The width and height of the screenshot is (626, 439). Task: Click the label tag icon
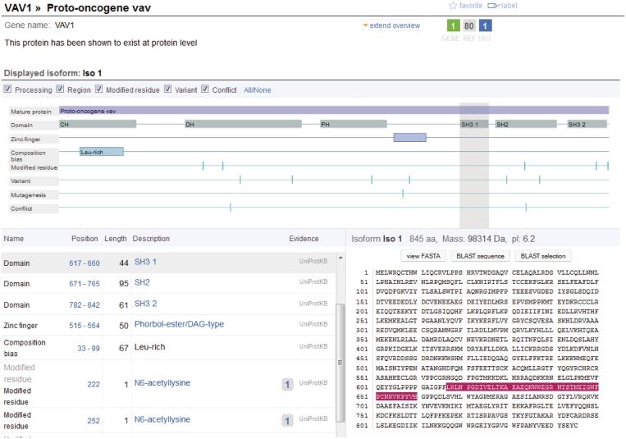[494, 6]
